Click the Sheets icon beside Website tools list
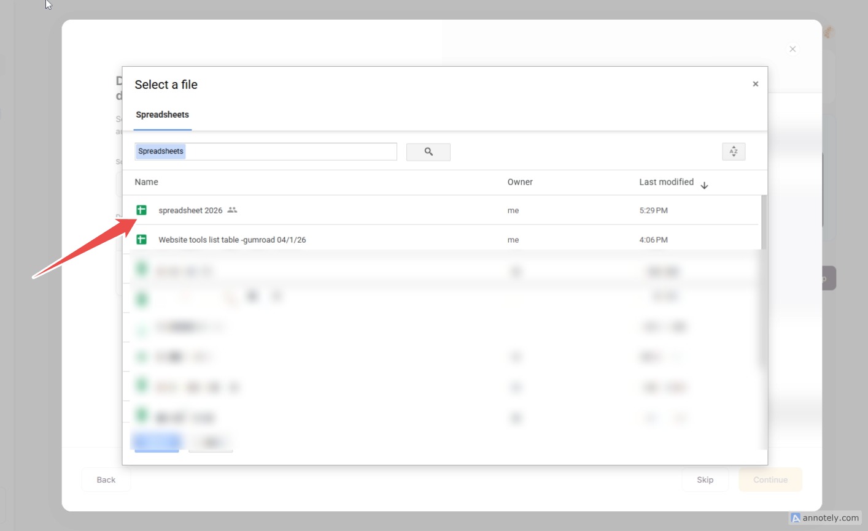868x531 pixels. [x=141, y=240]
